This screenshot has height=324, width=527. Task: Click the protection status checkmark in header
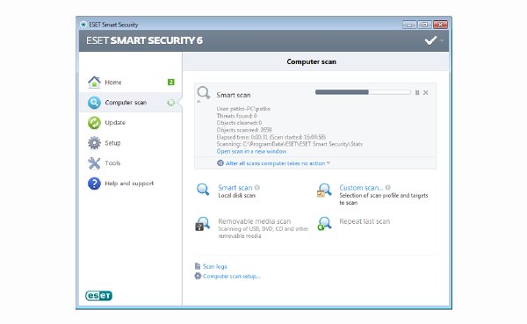(430, 40)
